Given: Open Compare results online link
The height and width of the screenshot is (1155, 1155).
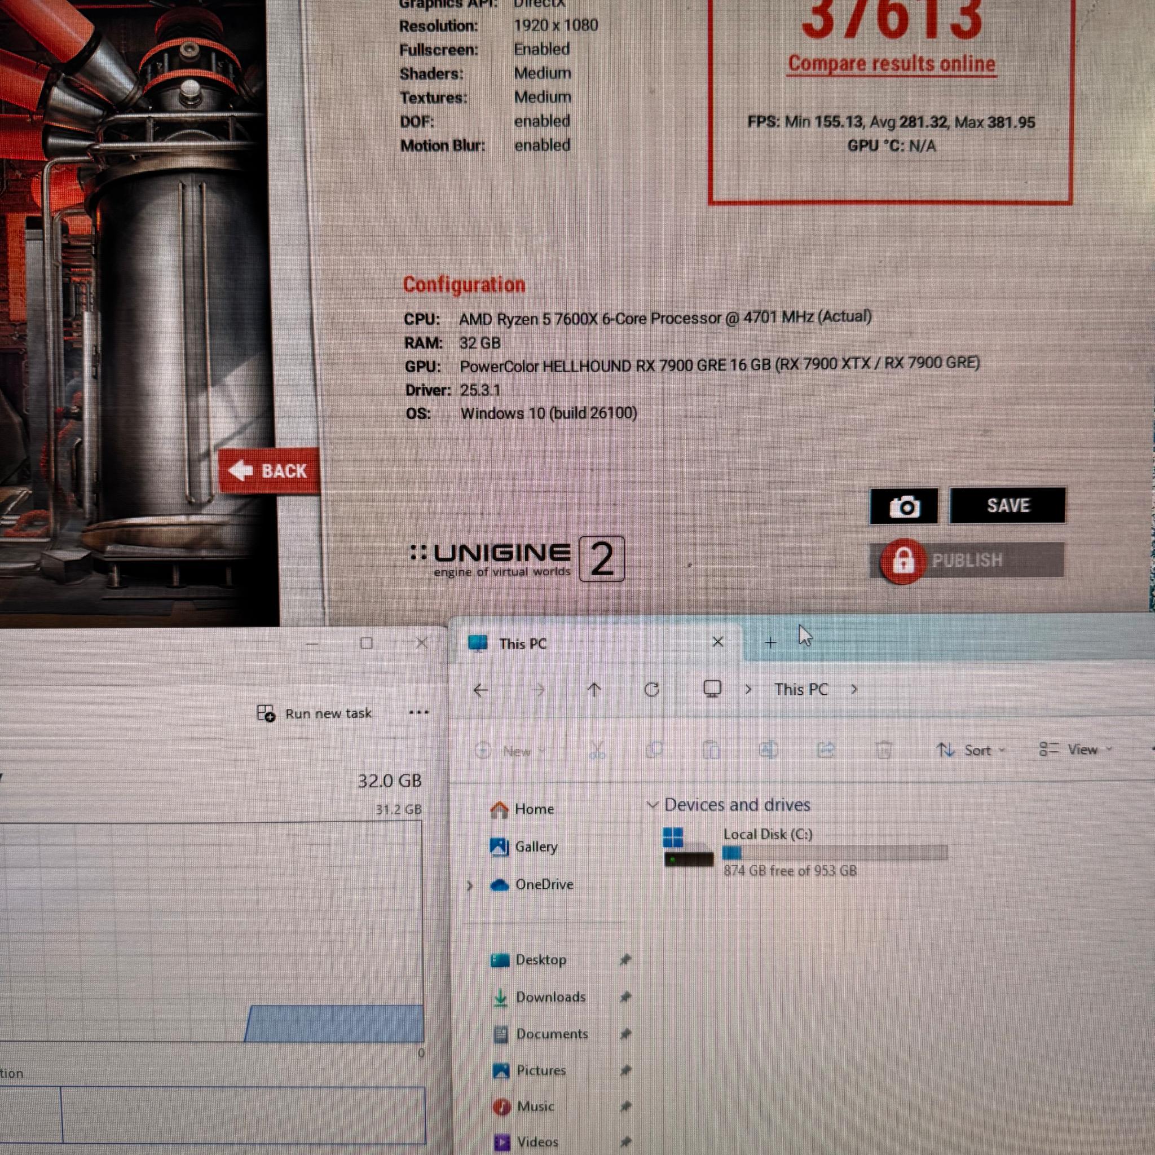Looking at the screenshot, I should (x=892, y=63).
